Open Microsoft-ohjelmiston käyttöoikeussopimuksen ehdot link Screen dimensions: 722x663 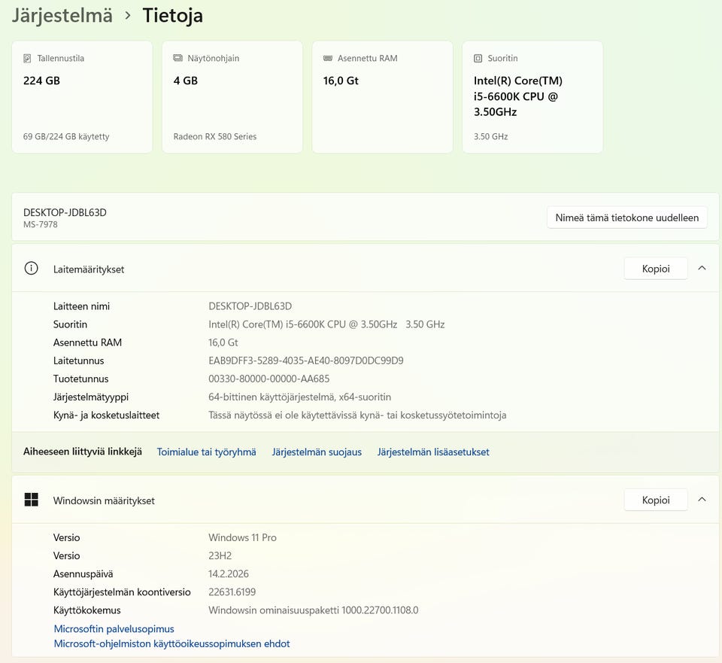[x=171, y=643]
